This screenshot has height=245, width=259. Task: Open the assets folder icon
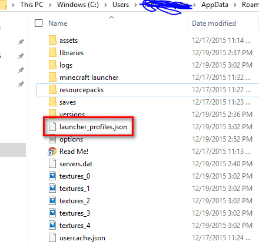[52, 41]
